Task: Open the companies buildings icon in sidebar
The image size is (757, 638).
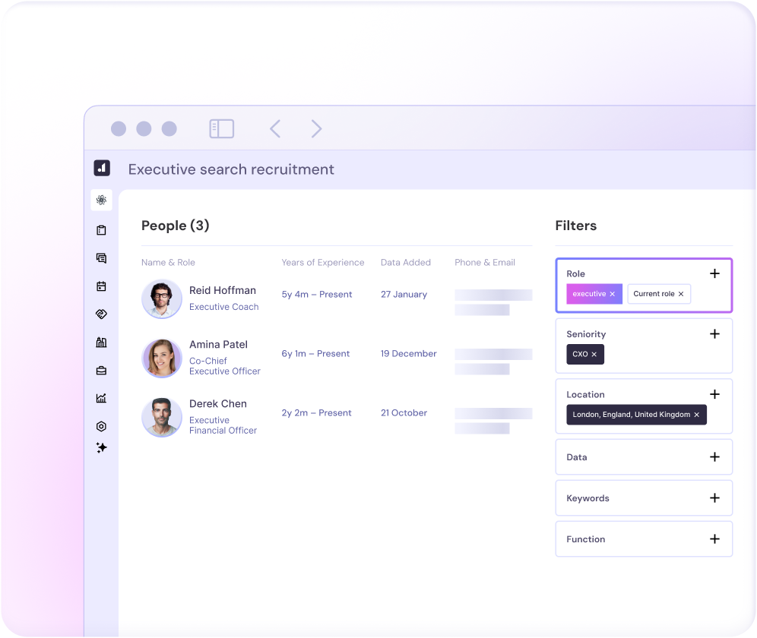Action: coord(101,343)
